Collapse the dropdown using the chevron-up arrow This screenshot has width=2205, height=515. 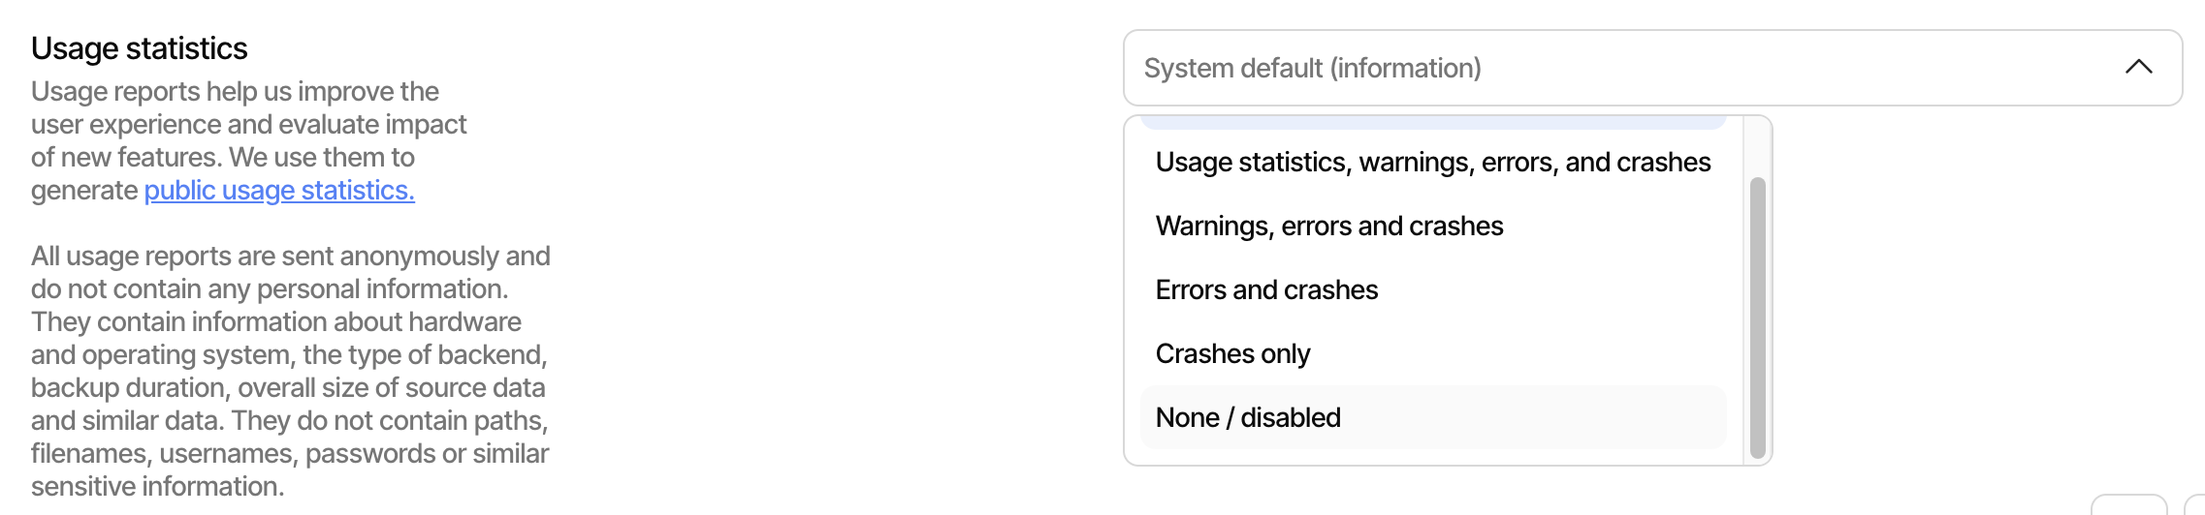(2138, 67)
